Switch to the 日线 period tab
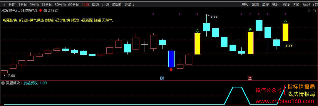 pos(86,4)
